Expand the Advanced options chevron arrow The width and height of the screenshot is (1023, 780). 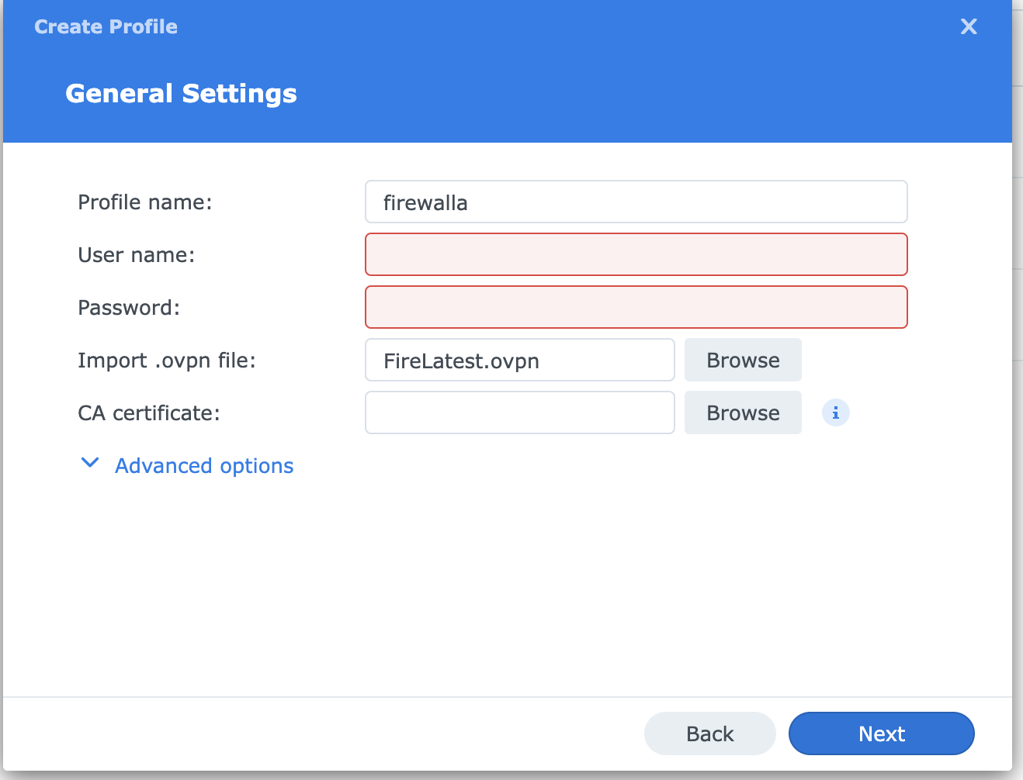point(90,464)
